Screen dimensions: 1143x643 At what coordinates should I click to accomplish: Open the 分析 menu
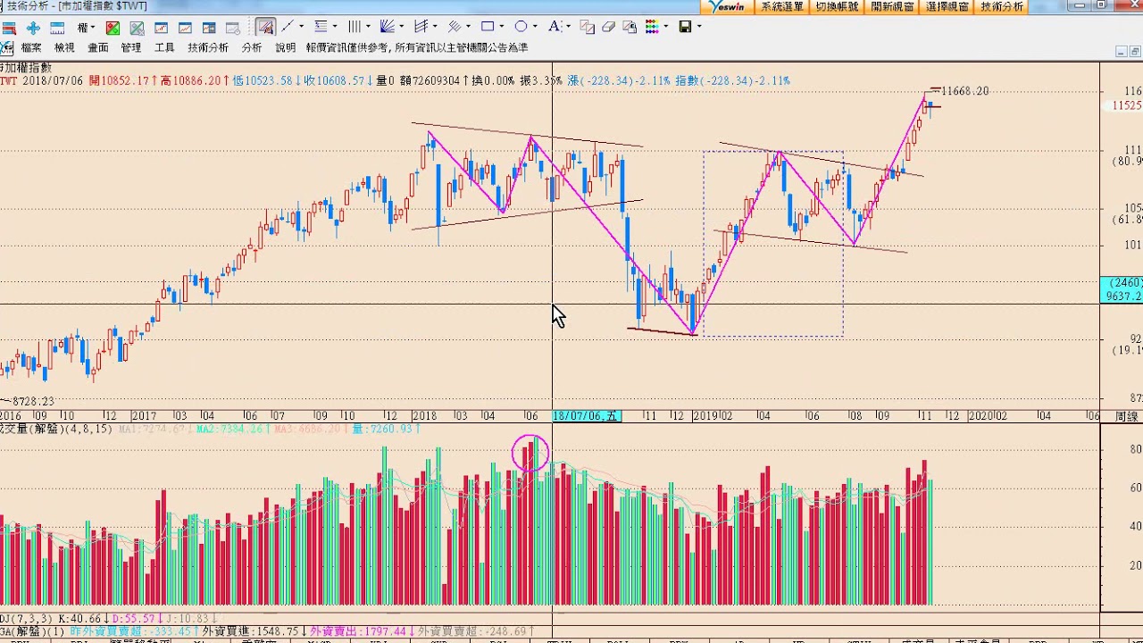(252, 47)
